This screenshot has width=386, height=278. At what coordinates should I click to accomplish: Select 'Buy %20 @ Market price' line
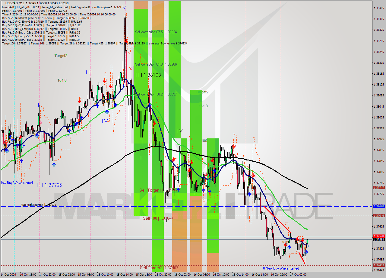(46, 18)
